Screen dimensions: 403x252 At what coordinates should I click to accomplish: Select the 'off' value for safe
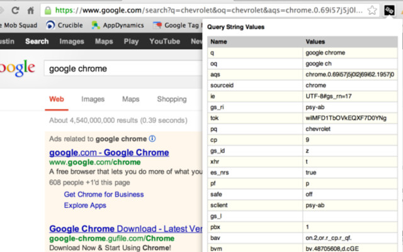tap(309, 194)
